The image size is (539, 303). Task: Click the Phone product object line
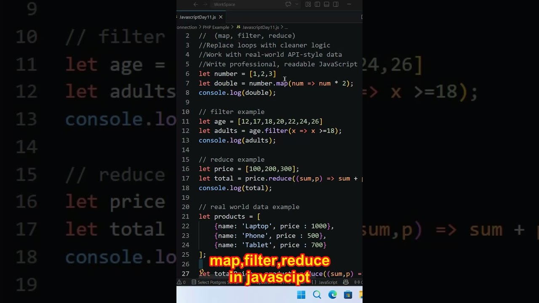click(x=270, y=236)
